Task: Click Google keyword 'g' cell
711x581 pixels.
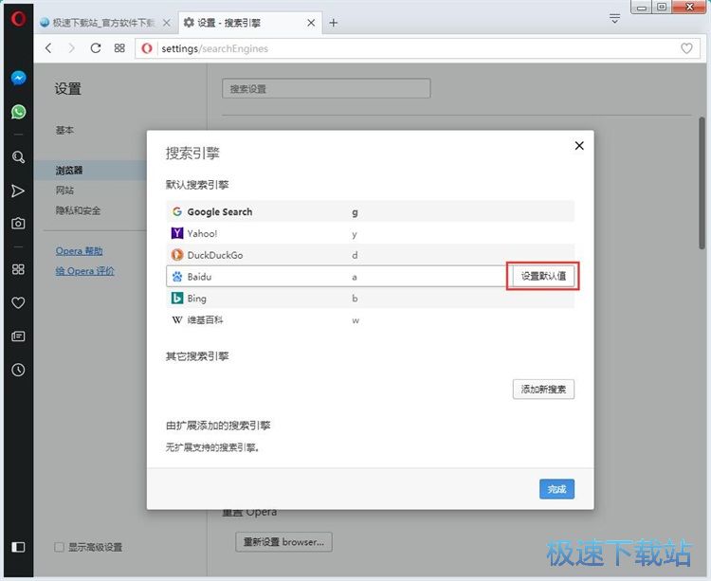Action: click(x=355, y=212)
